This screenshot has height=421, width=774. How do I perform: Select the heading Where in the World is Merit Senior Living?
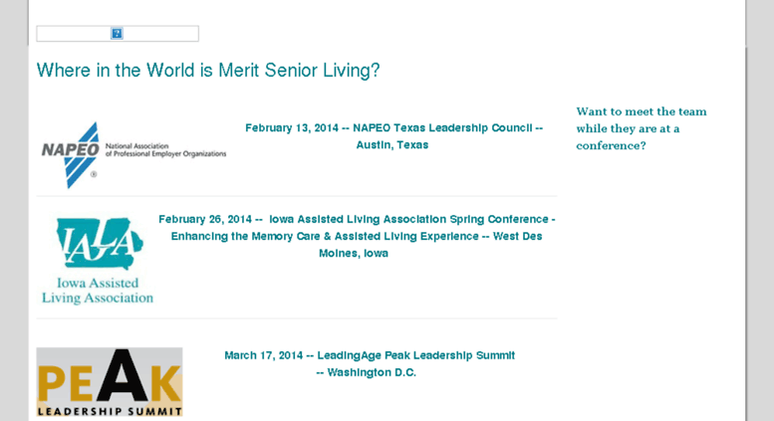(x=208, y=70)
